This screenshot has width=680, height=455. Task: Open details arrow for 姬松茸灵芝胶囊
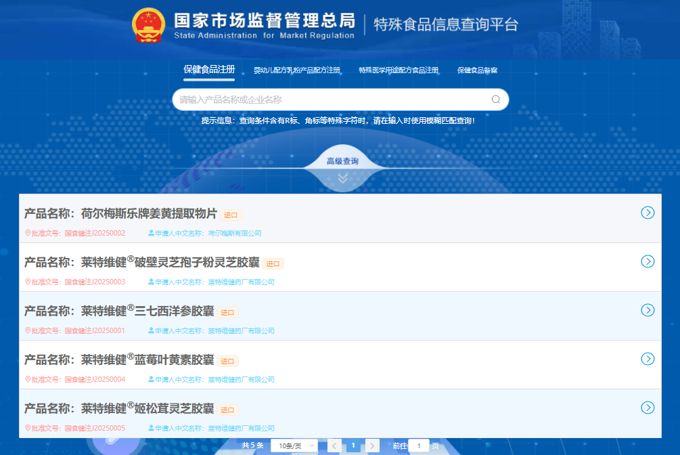tap(648, 407)
